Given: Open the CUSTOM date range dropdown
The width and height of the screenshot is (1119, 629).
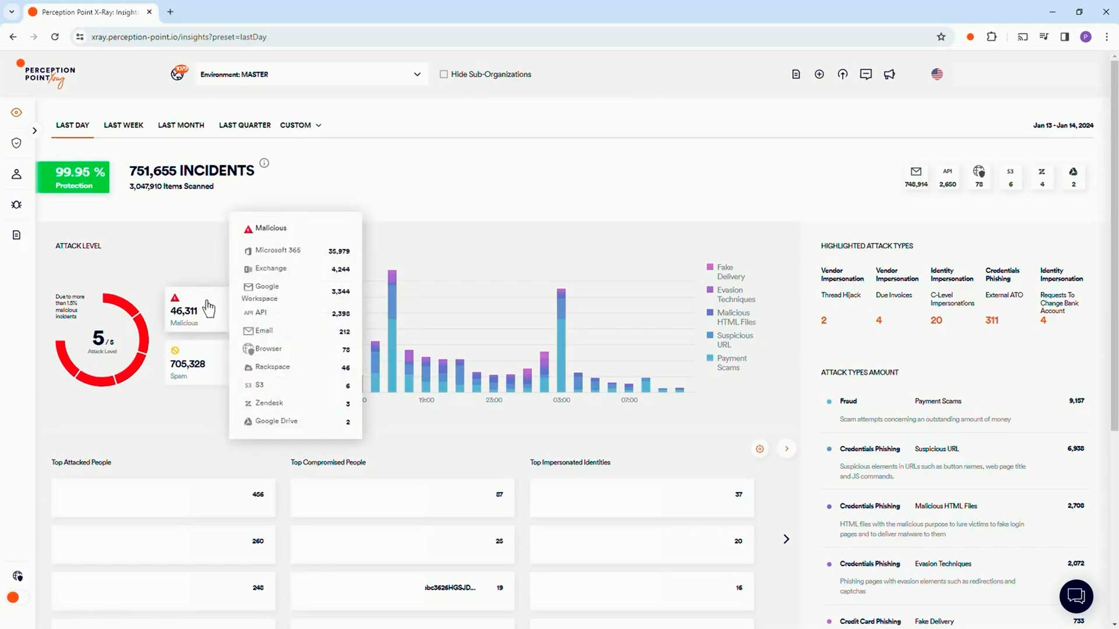Looking at the screenshot, I should point(301,125).
